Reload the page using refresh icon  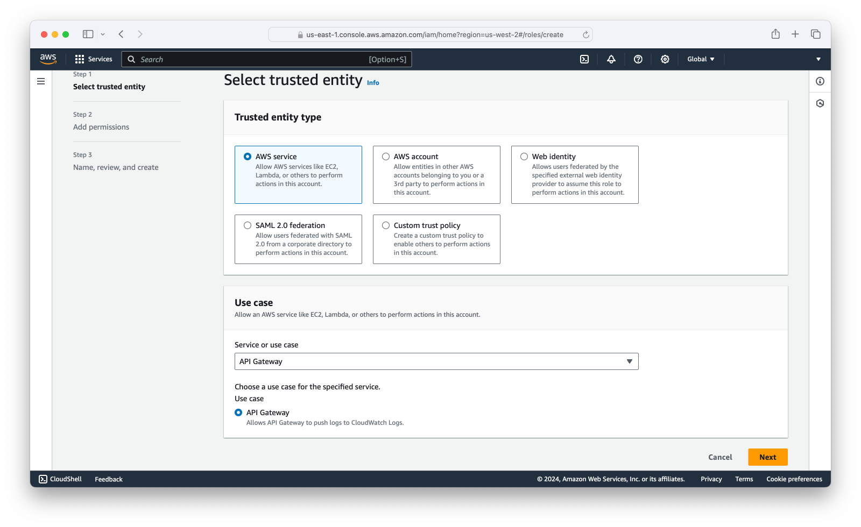(x=586, y=34)
